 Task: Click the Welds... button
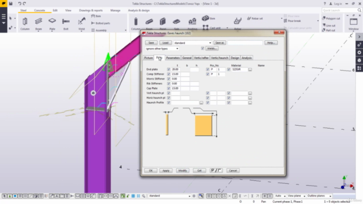coord(212,48)
